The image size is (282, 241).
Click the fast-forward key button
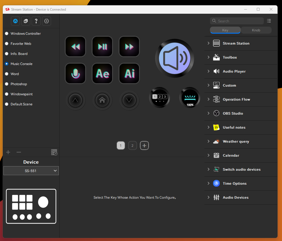(x=129, y=47)
